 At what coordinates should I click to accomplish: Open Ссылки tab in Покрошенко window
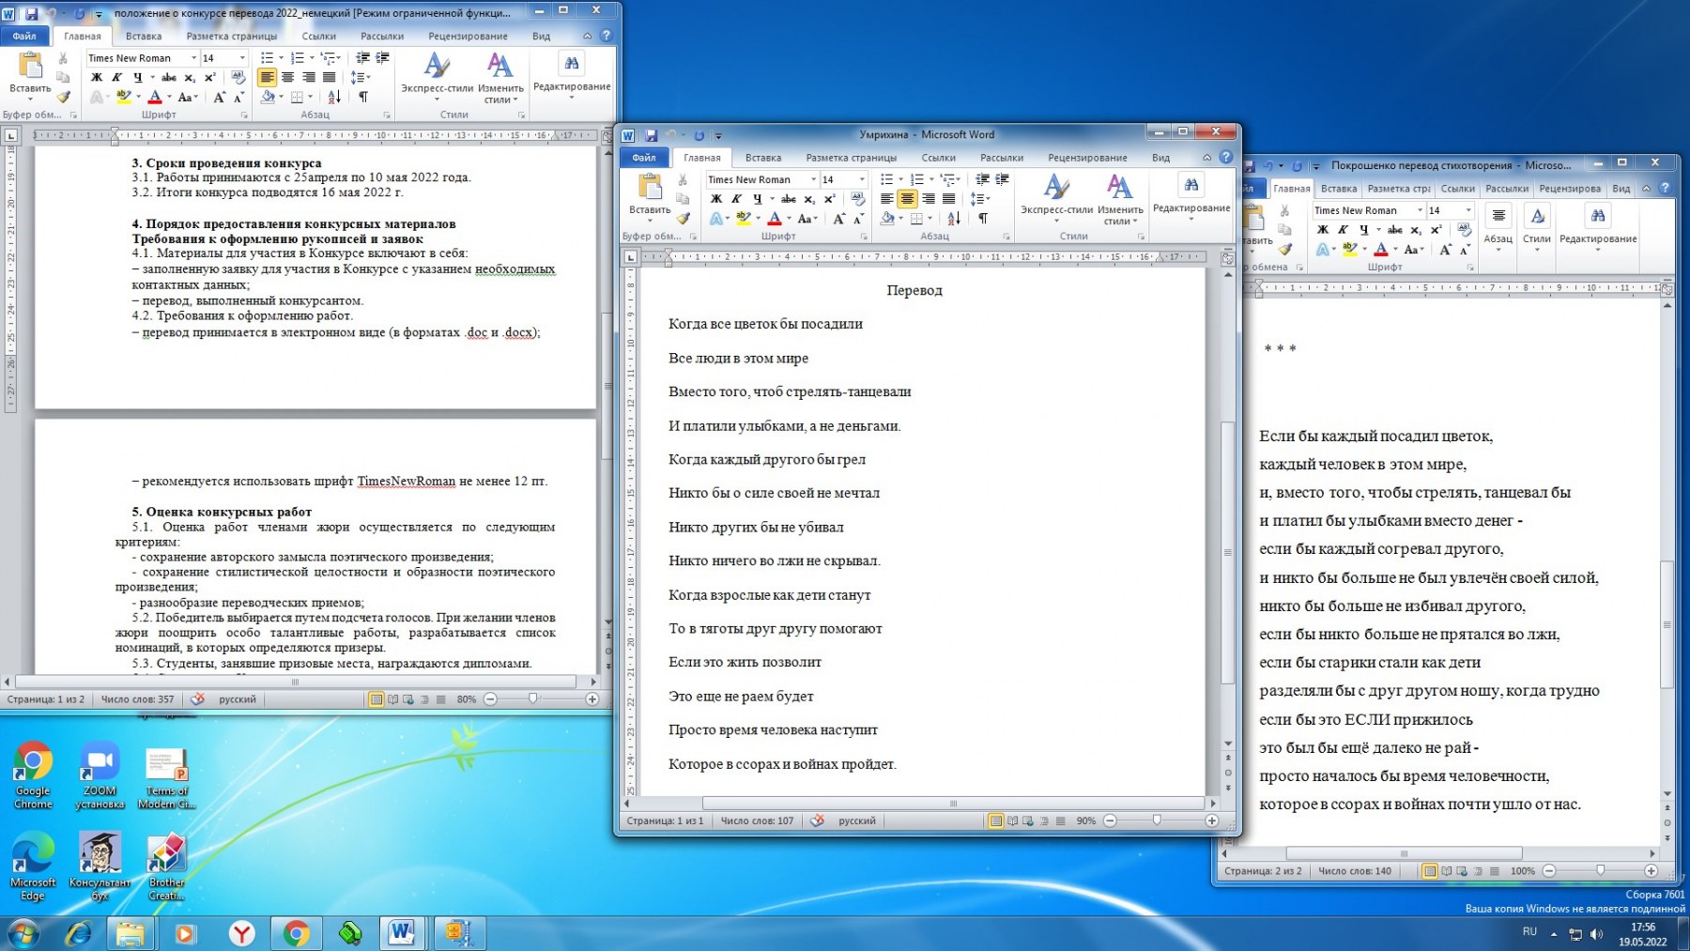[1458, 189]
